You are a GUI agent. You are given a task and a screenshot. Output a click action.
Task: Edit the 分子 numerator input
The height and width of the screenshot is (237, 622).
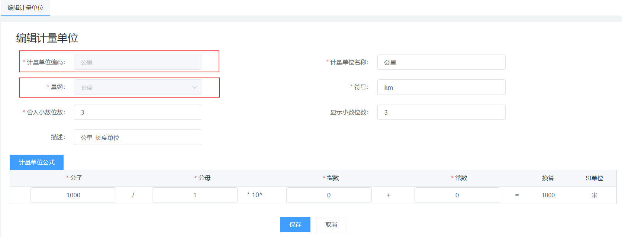point(73,195)
